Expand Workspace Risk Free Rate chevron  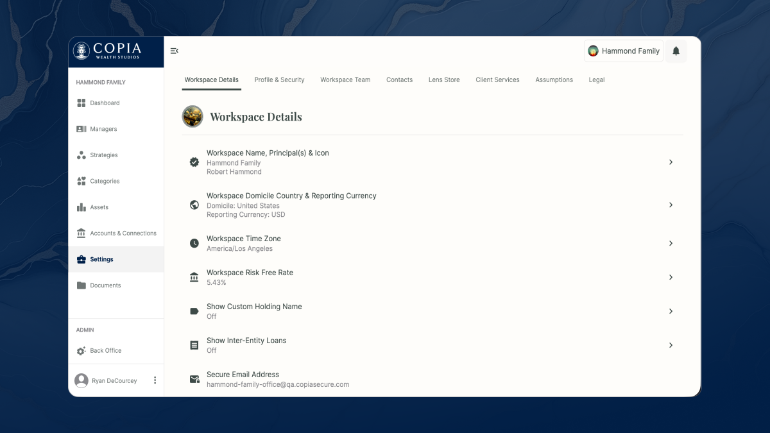click(671, 278)
